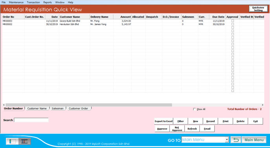Click the scrollbar left arrow
Viewport: 270px width, 148px height.
tap(4, 105)
